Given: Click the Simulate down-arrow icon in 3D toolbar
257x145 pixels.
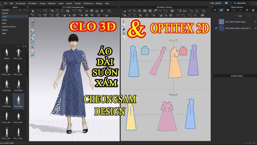Looking at the screenshot, I should [33, 11].
